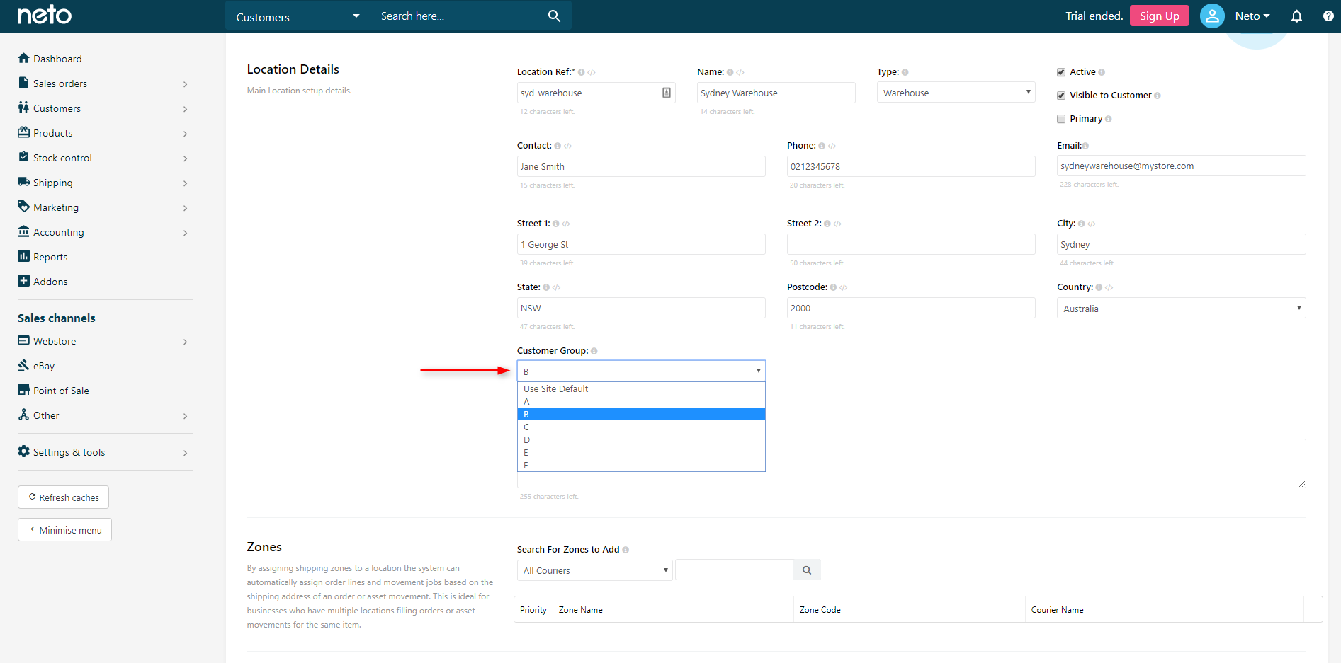
Task: Click the Refresh caches button
Action: pos(63,497)
